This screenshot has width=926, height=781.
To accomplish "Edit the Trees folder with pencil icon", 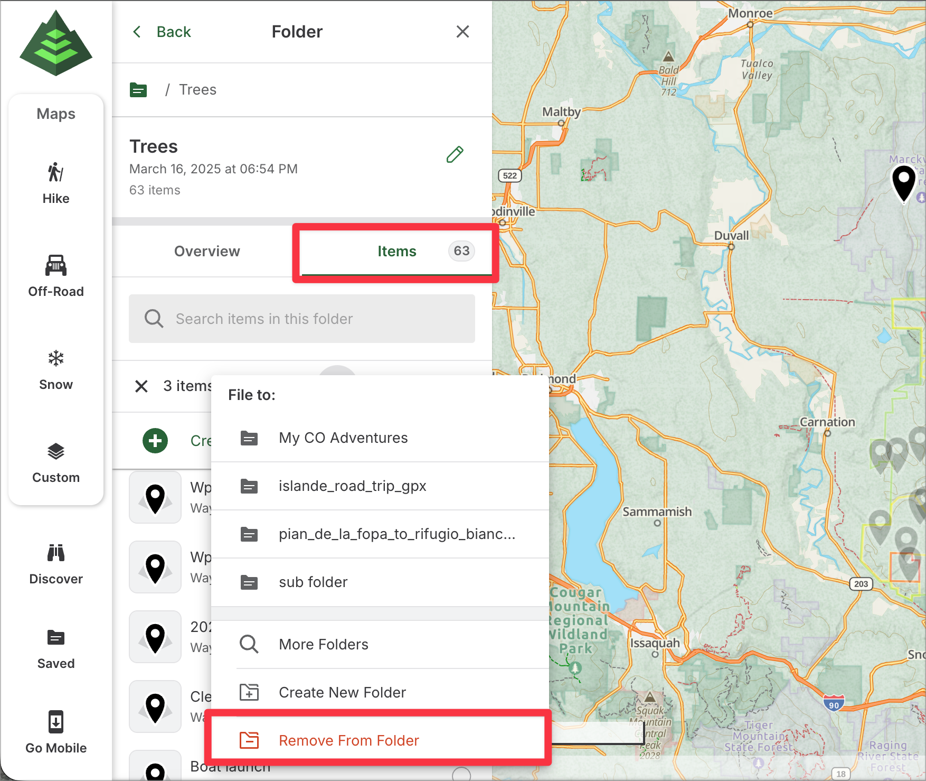I will click(455, 154).
